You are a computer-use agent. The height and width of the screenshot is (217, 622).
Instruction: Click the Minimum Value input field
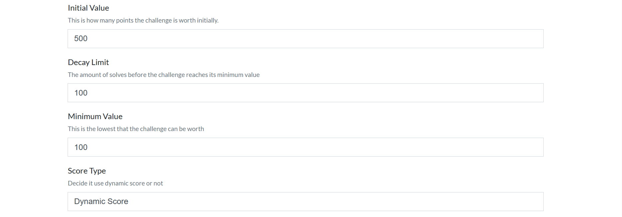[305, 147]
